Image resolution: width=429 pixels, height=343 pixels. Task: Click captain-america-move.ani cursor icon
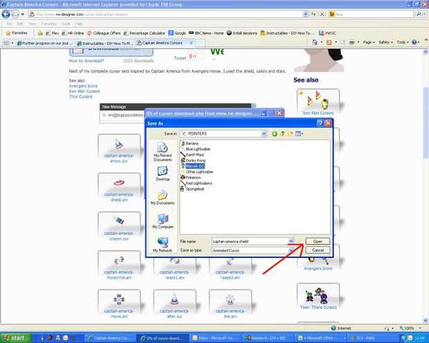tap(119, 299)
